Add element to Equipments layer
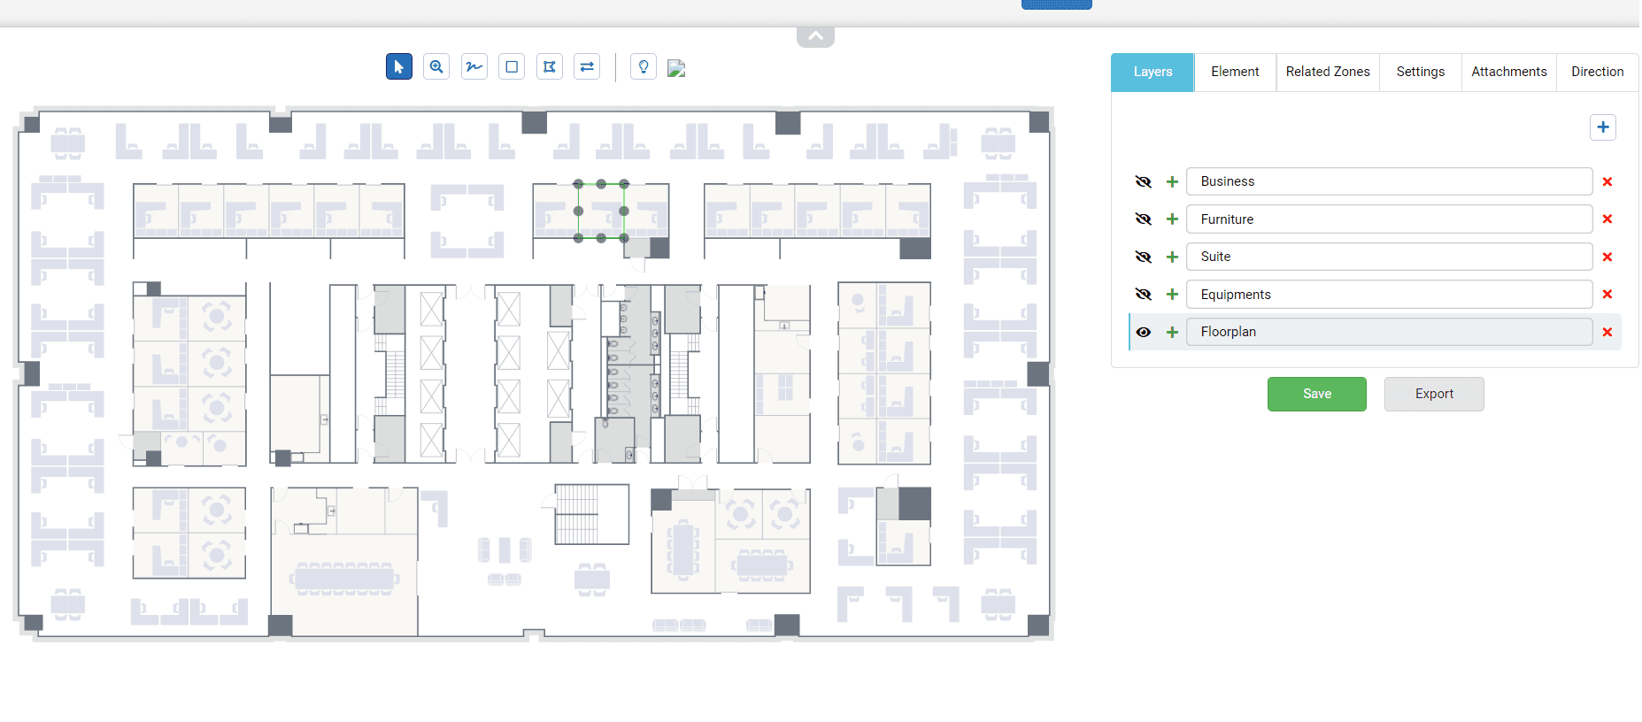This screenshot has width=1642, height=722. [1172, 295]
